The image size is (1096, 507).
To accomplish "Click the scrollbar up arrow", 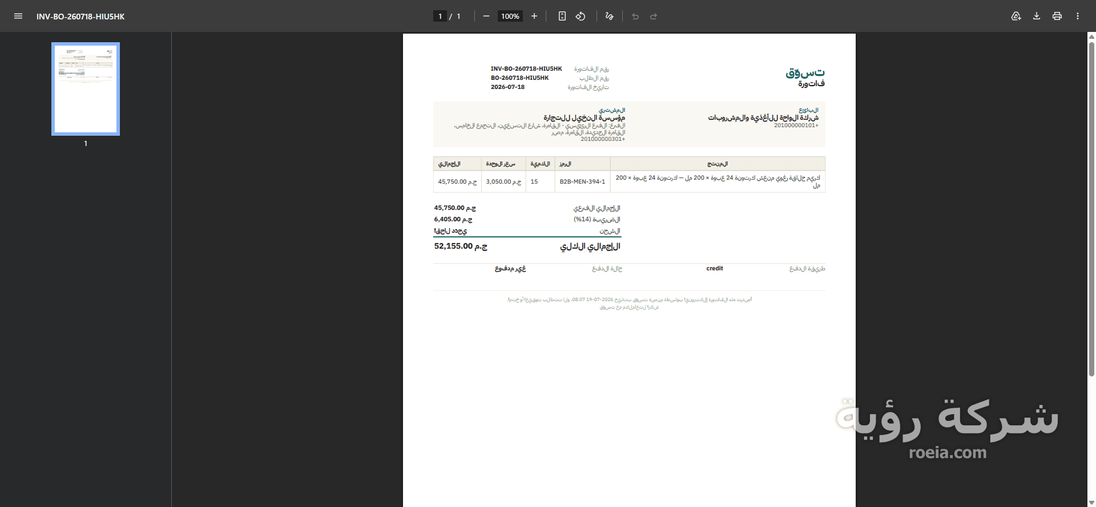I will tap(1091, 36).
